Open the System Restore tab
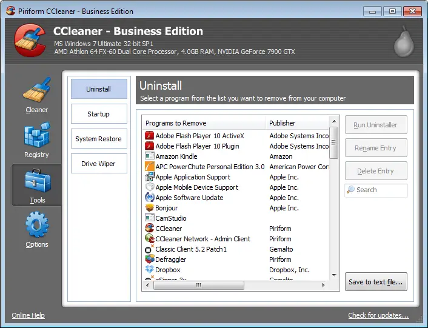 coord(99,139)
